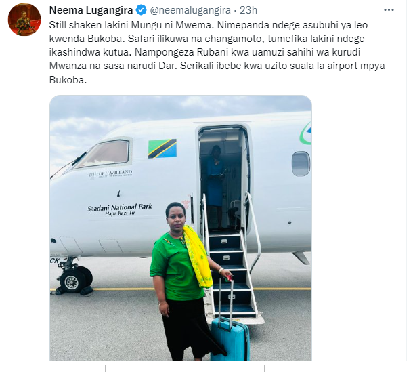The width and height of the screenshot is (413, 372).
Task: Click the passenger window on the plane
Action: tap(301, 164)
